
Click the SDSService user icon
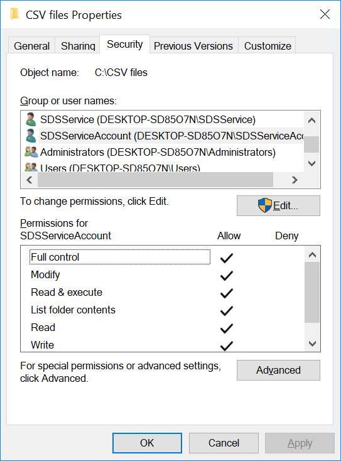[x=31, y=119]
